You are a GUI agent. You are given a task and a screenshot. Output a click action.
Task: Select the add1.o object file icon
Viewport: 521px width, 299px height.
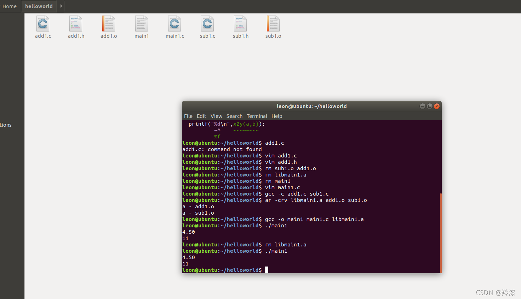[109, 24]
